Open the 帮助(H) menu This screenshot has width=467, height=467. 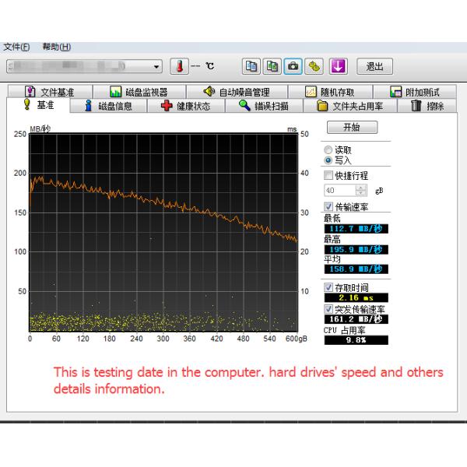[x=56, y=47]
